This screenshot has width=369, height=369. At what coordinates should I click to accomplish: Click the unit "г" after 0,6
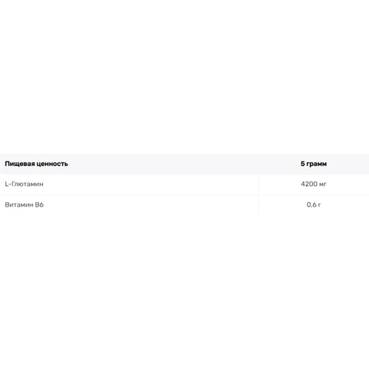(x=320, y=205)
